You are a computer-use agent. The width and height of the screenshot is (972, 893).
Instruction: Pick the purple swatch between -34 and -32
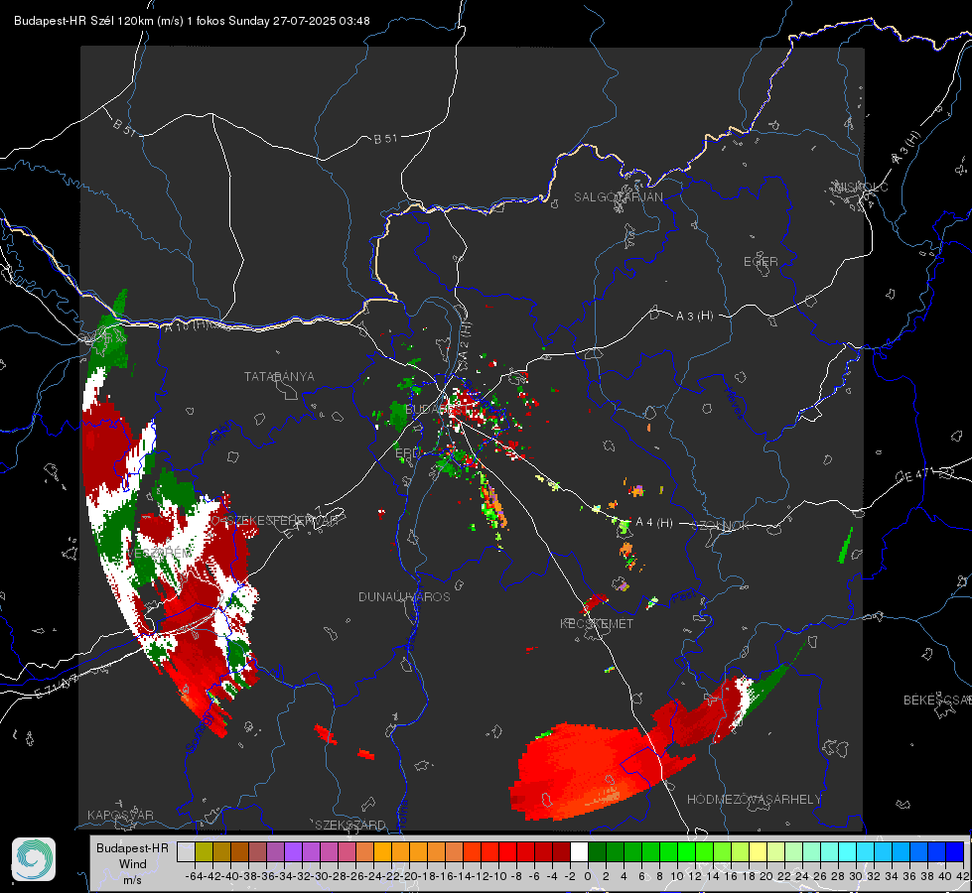293,851
